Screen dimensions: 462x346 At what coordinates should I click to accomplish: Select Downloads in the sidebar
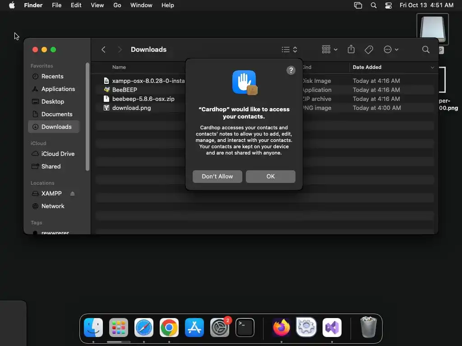click(x=54, y=127)
